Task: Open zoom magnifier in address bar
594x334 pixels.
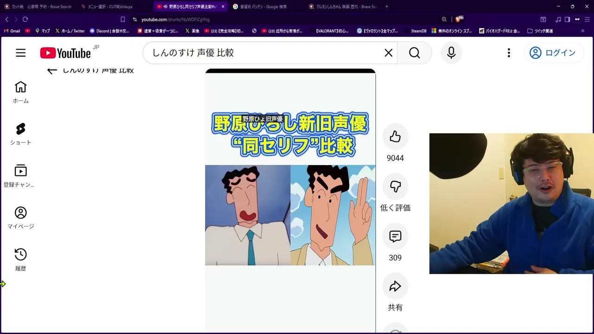Action: coord(444,19)
